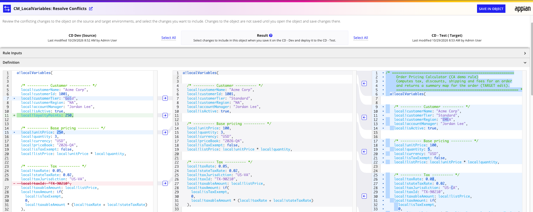The width and height of the screenshot is (533, 212).
Task: Click result line local!taxId: "TX-90210"
Action: [x=212, y=179]
